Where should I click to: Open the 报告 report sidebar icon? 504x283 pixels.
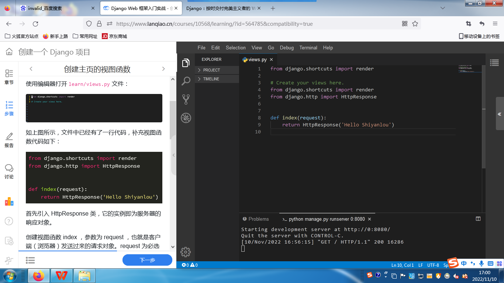[x=9, y=140]
